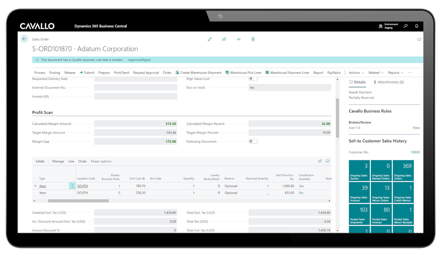Open Warehouse Pick Lines
This screenshot has width=441, height=256.
(244, 73)
